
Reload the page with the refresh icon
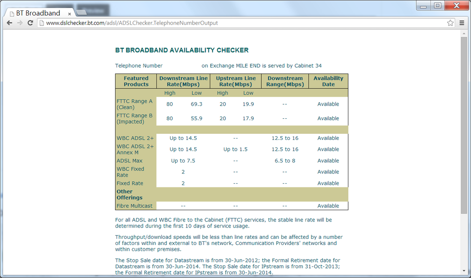point(30,23)
